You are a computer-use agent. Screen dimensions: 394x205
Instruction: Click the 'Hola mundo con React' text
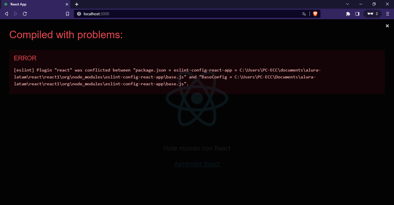(x=197, y=148)
